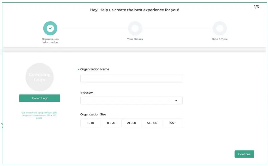Go to the Date & Time label
Image resolution: width=268 pixels, height=166 pixels.
(220, 39)
